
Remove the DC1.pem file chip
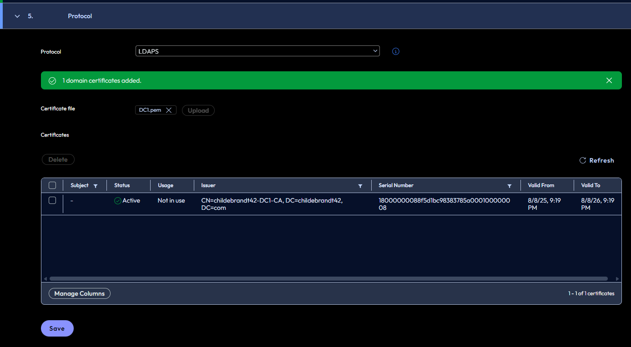[x=168, y=110]
